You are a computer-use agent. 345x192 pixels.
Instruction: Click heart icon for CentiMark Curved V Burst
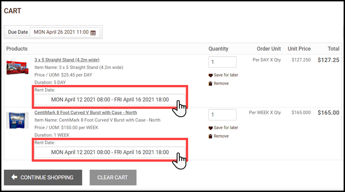(211, 128)
